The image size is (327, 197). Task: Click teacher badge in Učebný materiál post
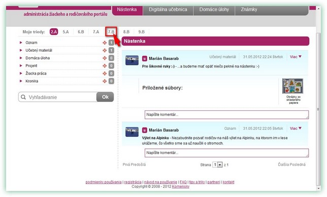(145, 59)
